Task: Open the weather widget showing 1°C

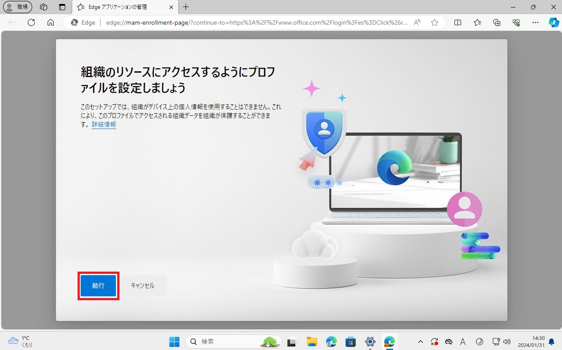Action: pos(21,341)
